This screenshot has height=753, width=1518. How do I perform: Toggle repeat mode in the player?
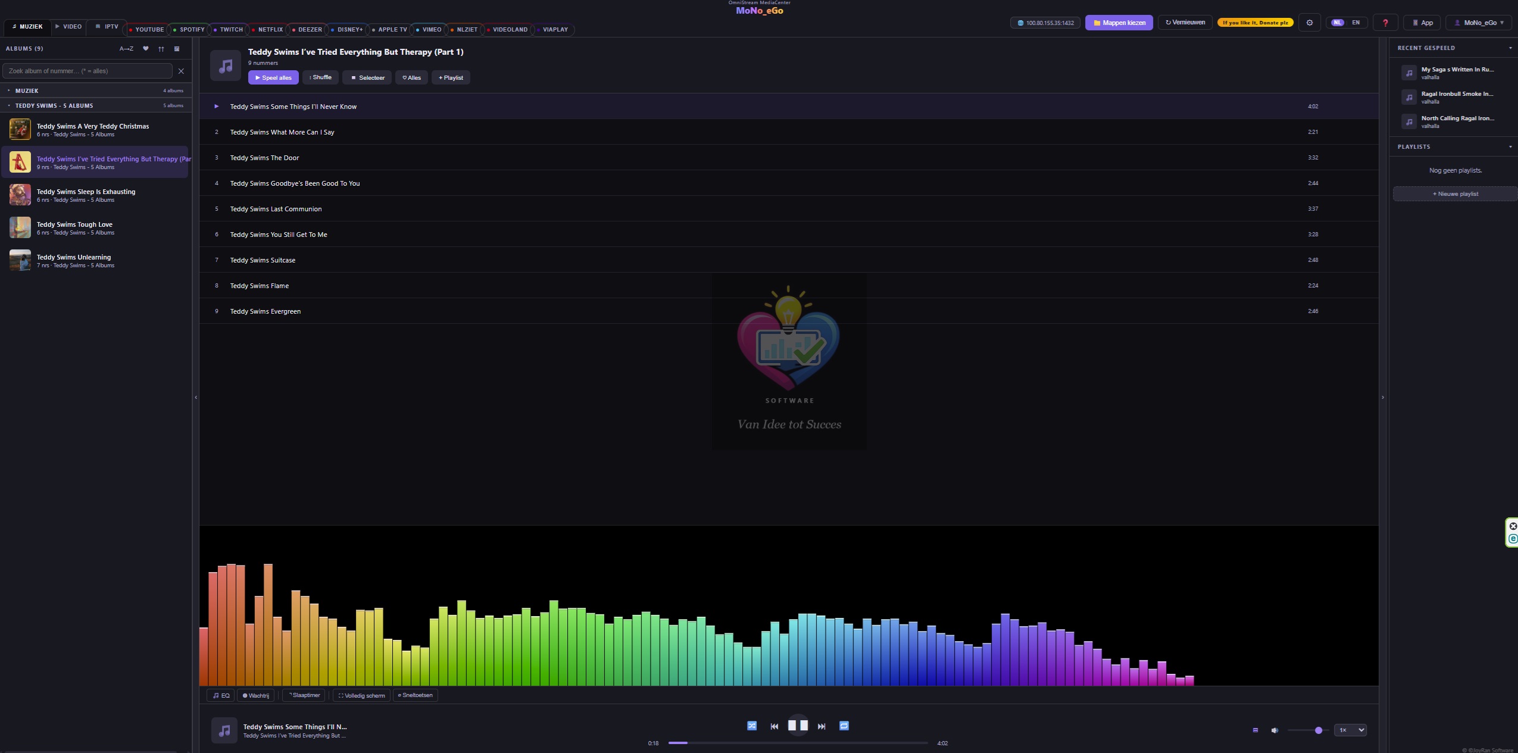pyautogui.click(x=844, y=726)
